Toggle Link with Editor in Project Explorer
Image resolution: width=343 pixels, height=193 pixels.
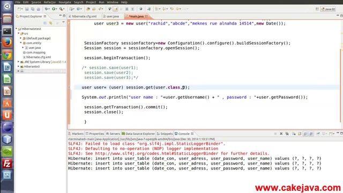(51, 23)
